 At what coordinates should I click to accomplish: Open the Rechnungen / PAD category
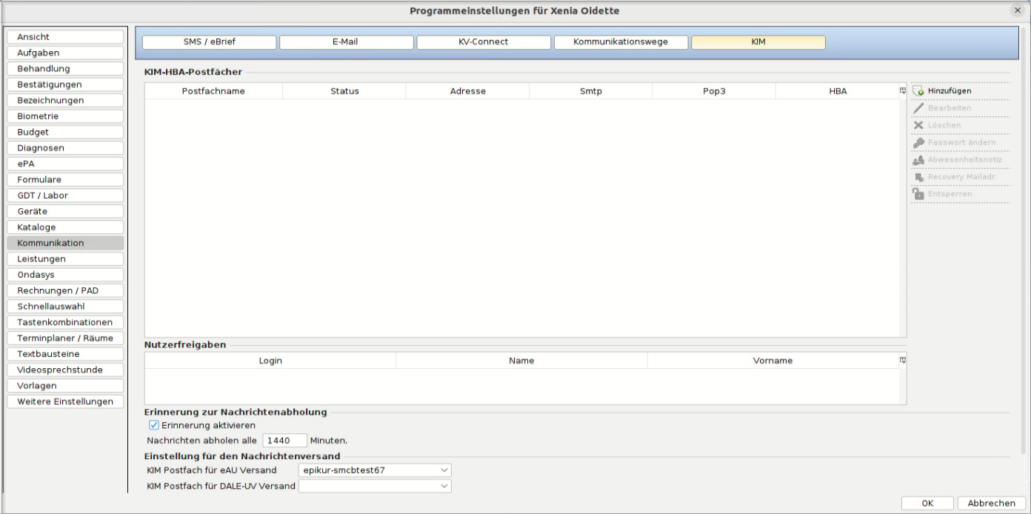[65, 291]
